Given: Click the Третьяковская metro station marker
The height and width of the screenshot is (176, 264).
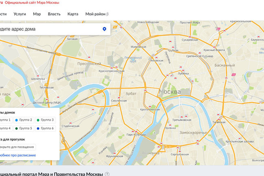Looking at the screenshot, I should 182,116.
